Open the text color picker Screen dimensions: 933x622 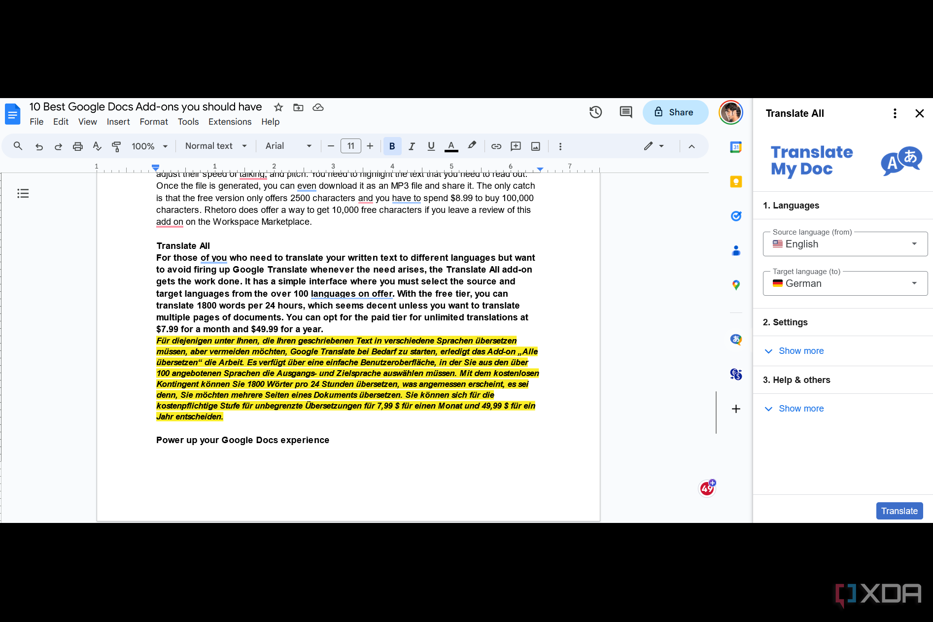coord(451,146)
